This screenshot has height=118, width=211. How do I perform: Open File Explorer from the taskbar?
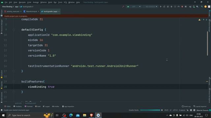click(x=84, y=115)
